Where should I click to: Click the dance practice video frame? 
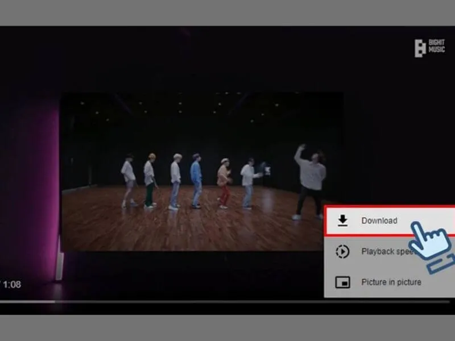pyautogui.click(x=201, y=172)
